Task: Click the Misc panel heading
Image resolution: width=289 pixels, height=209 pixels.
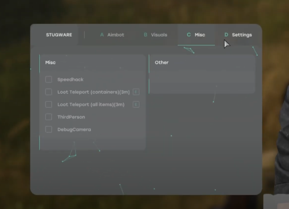Action: pyautogui.click(x=50, y=62)
